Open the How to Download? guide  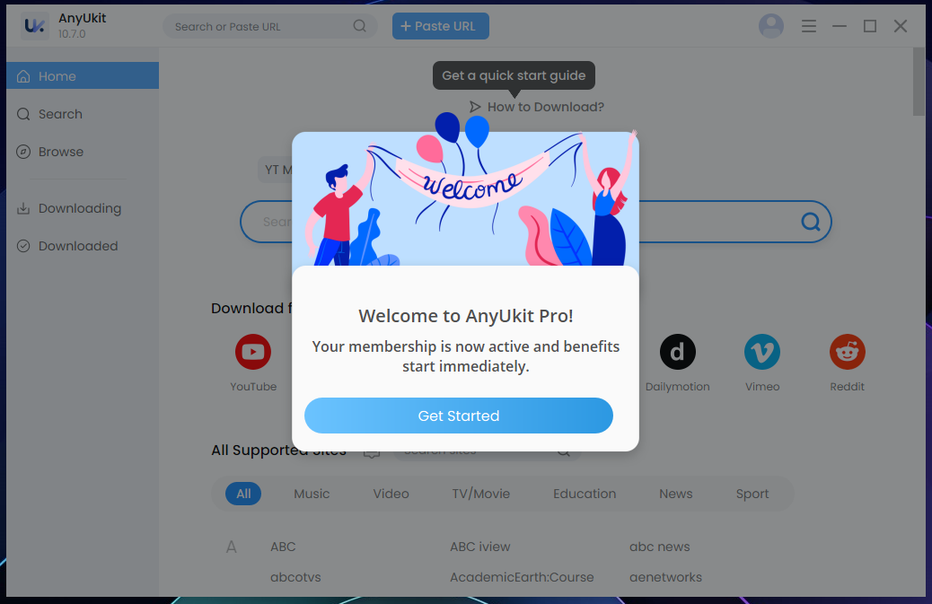click(x=537, y=107)
